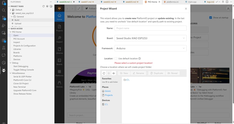Click the Reveal button in file browser
The height and width of the screenshot is (124, 234).
(x=173, y=73)
